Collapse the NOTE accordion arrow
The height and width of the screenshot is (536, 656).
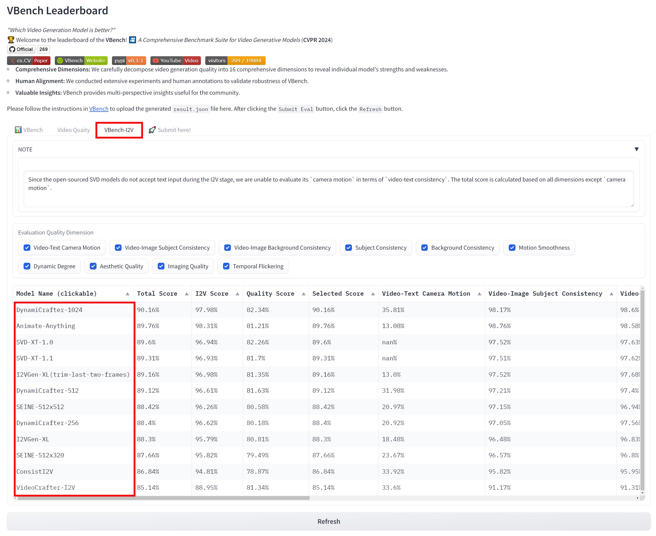636,149
